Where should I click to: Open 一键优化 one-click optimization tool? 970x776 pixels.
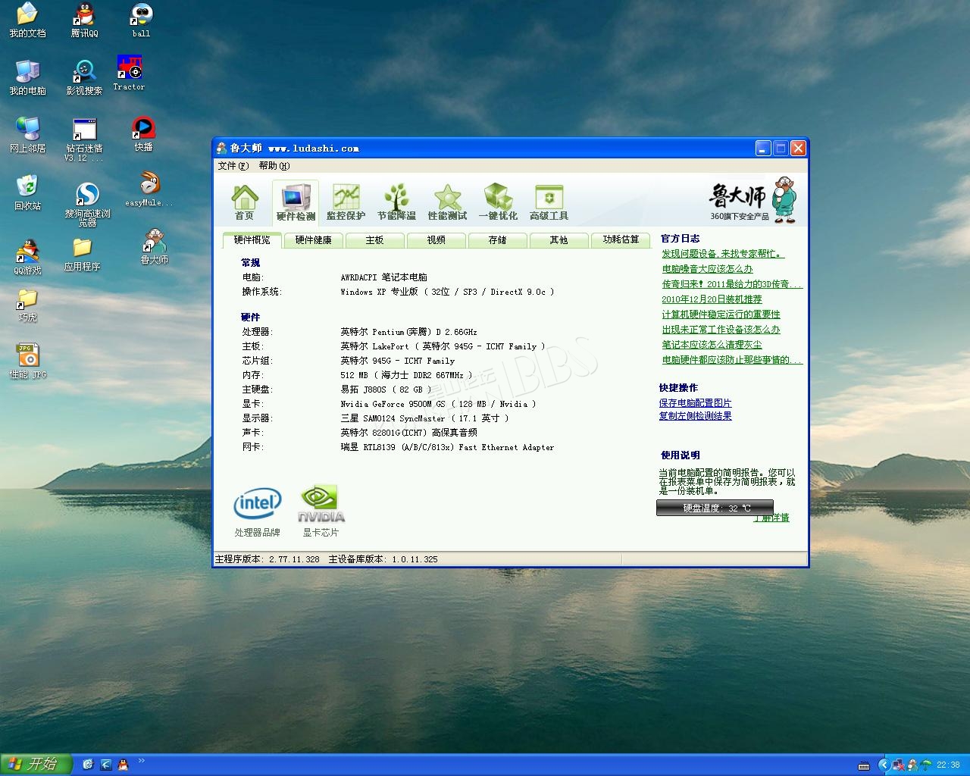coord(498,202)
